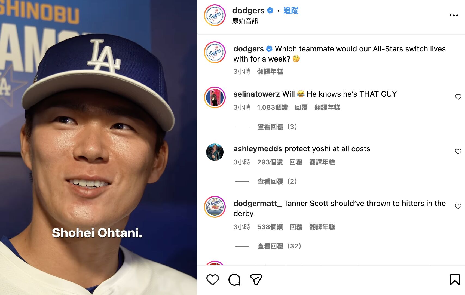
Task: Reply to ashleymedds's comment via 回覆
Action: [296, 162]
